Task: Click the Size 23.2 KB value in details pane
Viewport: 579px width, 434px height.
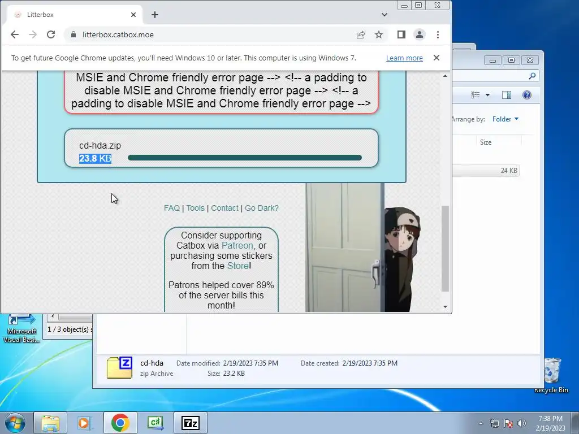Action: (x=234, y=374)
